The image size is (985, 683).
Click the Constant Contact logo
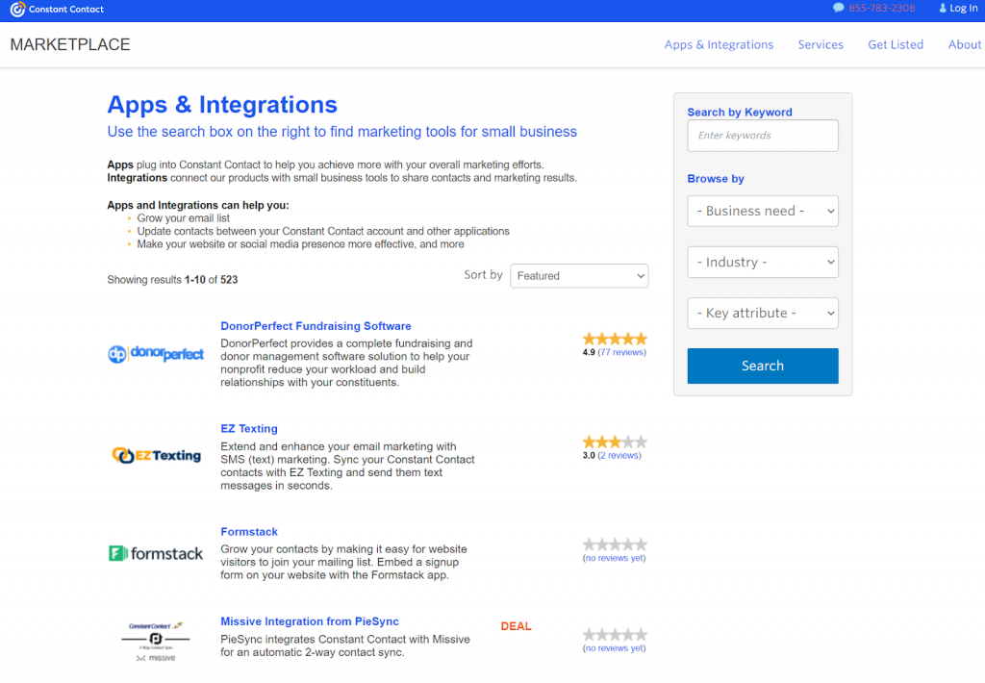(x=57, y=10)
